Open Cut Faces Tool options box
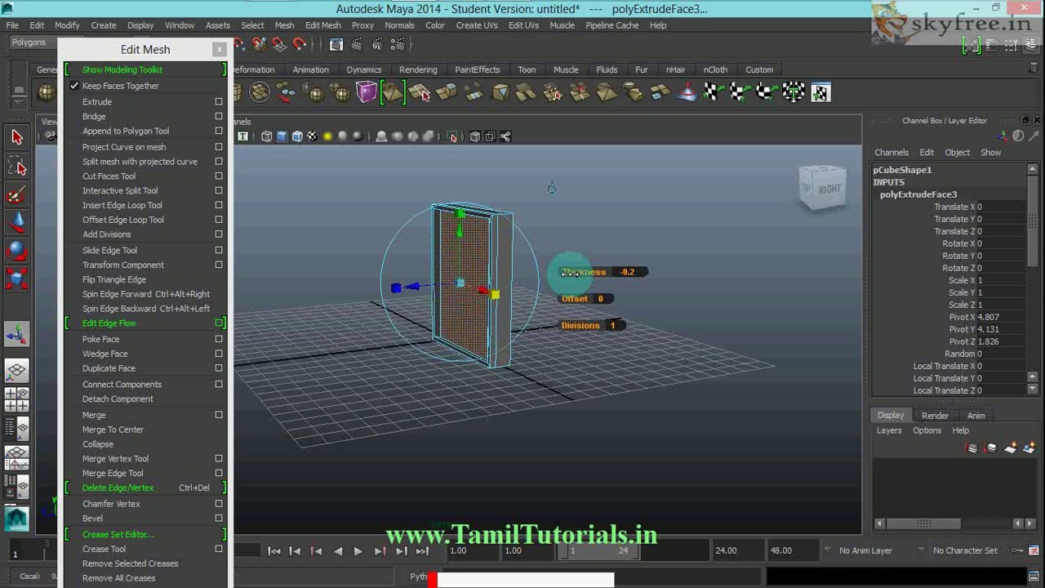Image resolution: width=1045 pixels, height=588 pixels. 219,176
